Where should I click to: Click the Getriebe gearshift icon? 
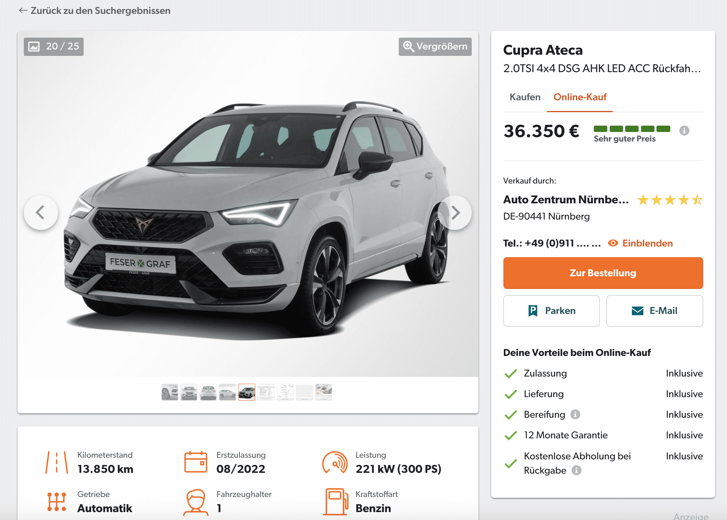(57, 502)
